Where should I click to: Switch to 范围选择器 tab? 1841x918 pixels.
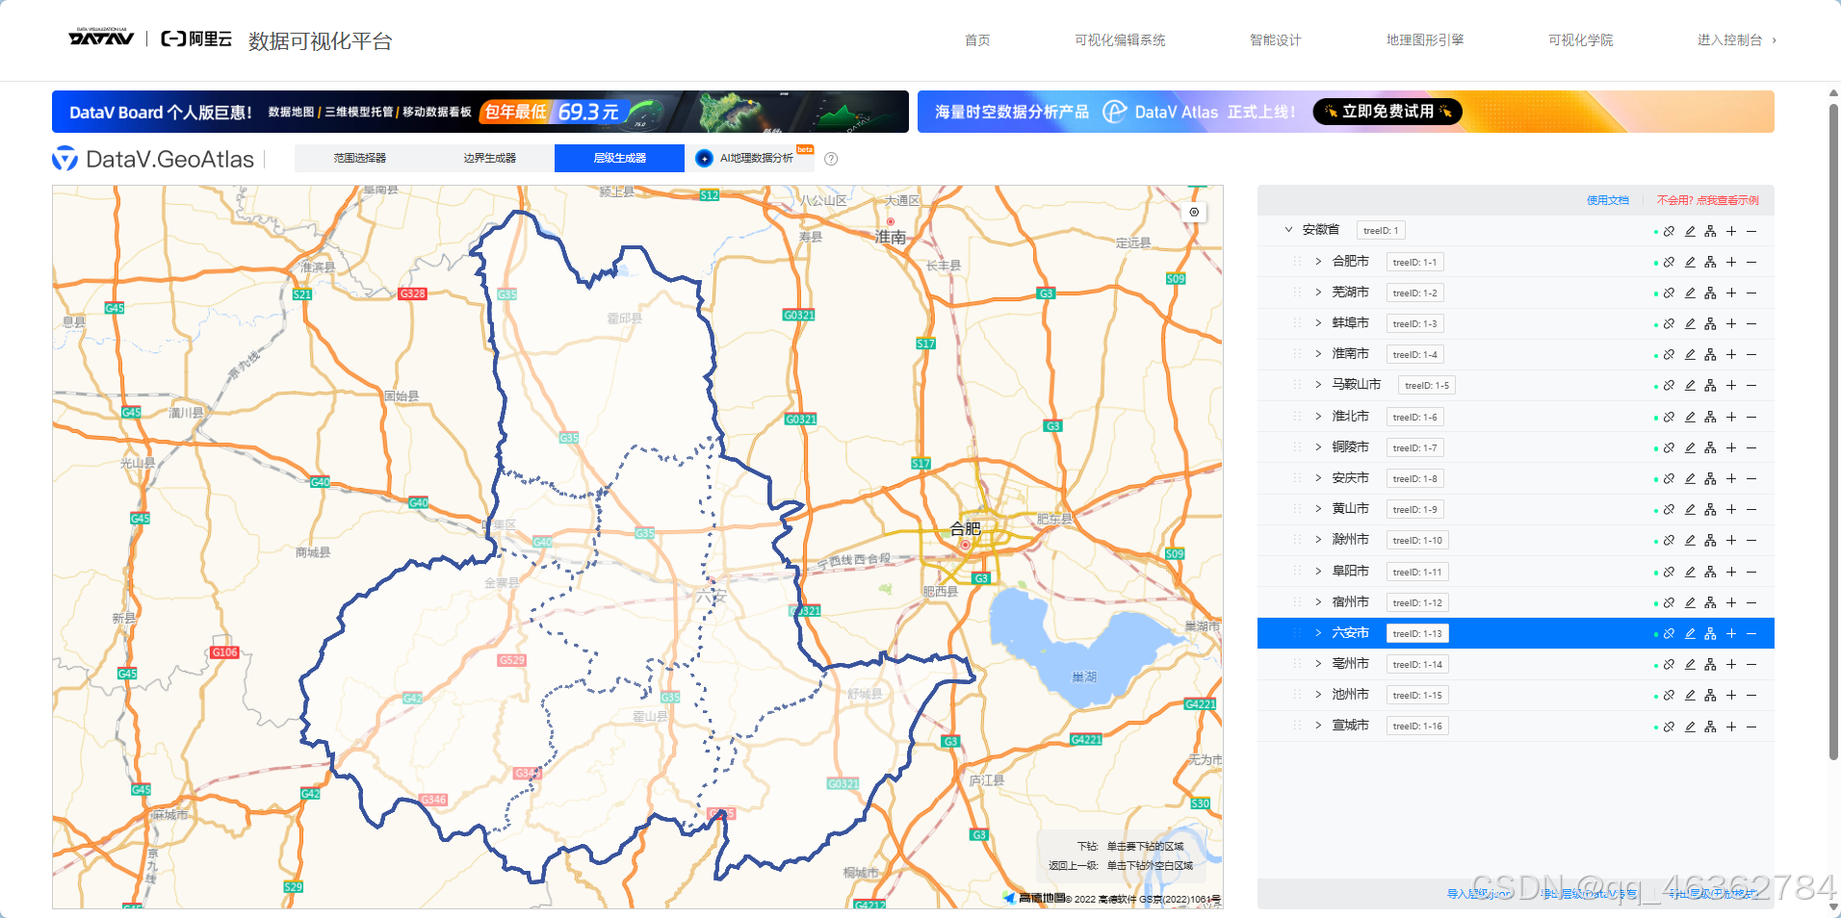coord(359,158)
